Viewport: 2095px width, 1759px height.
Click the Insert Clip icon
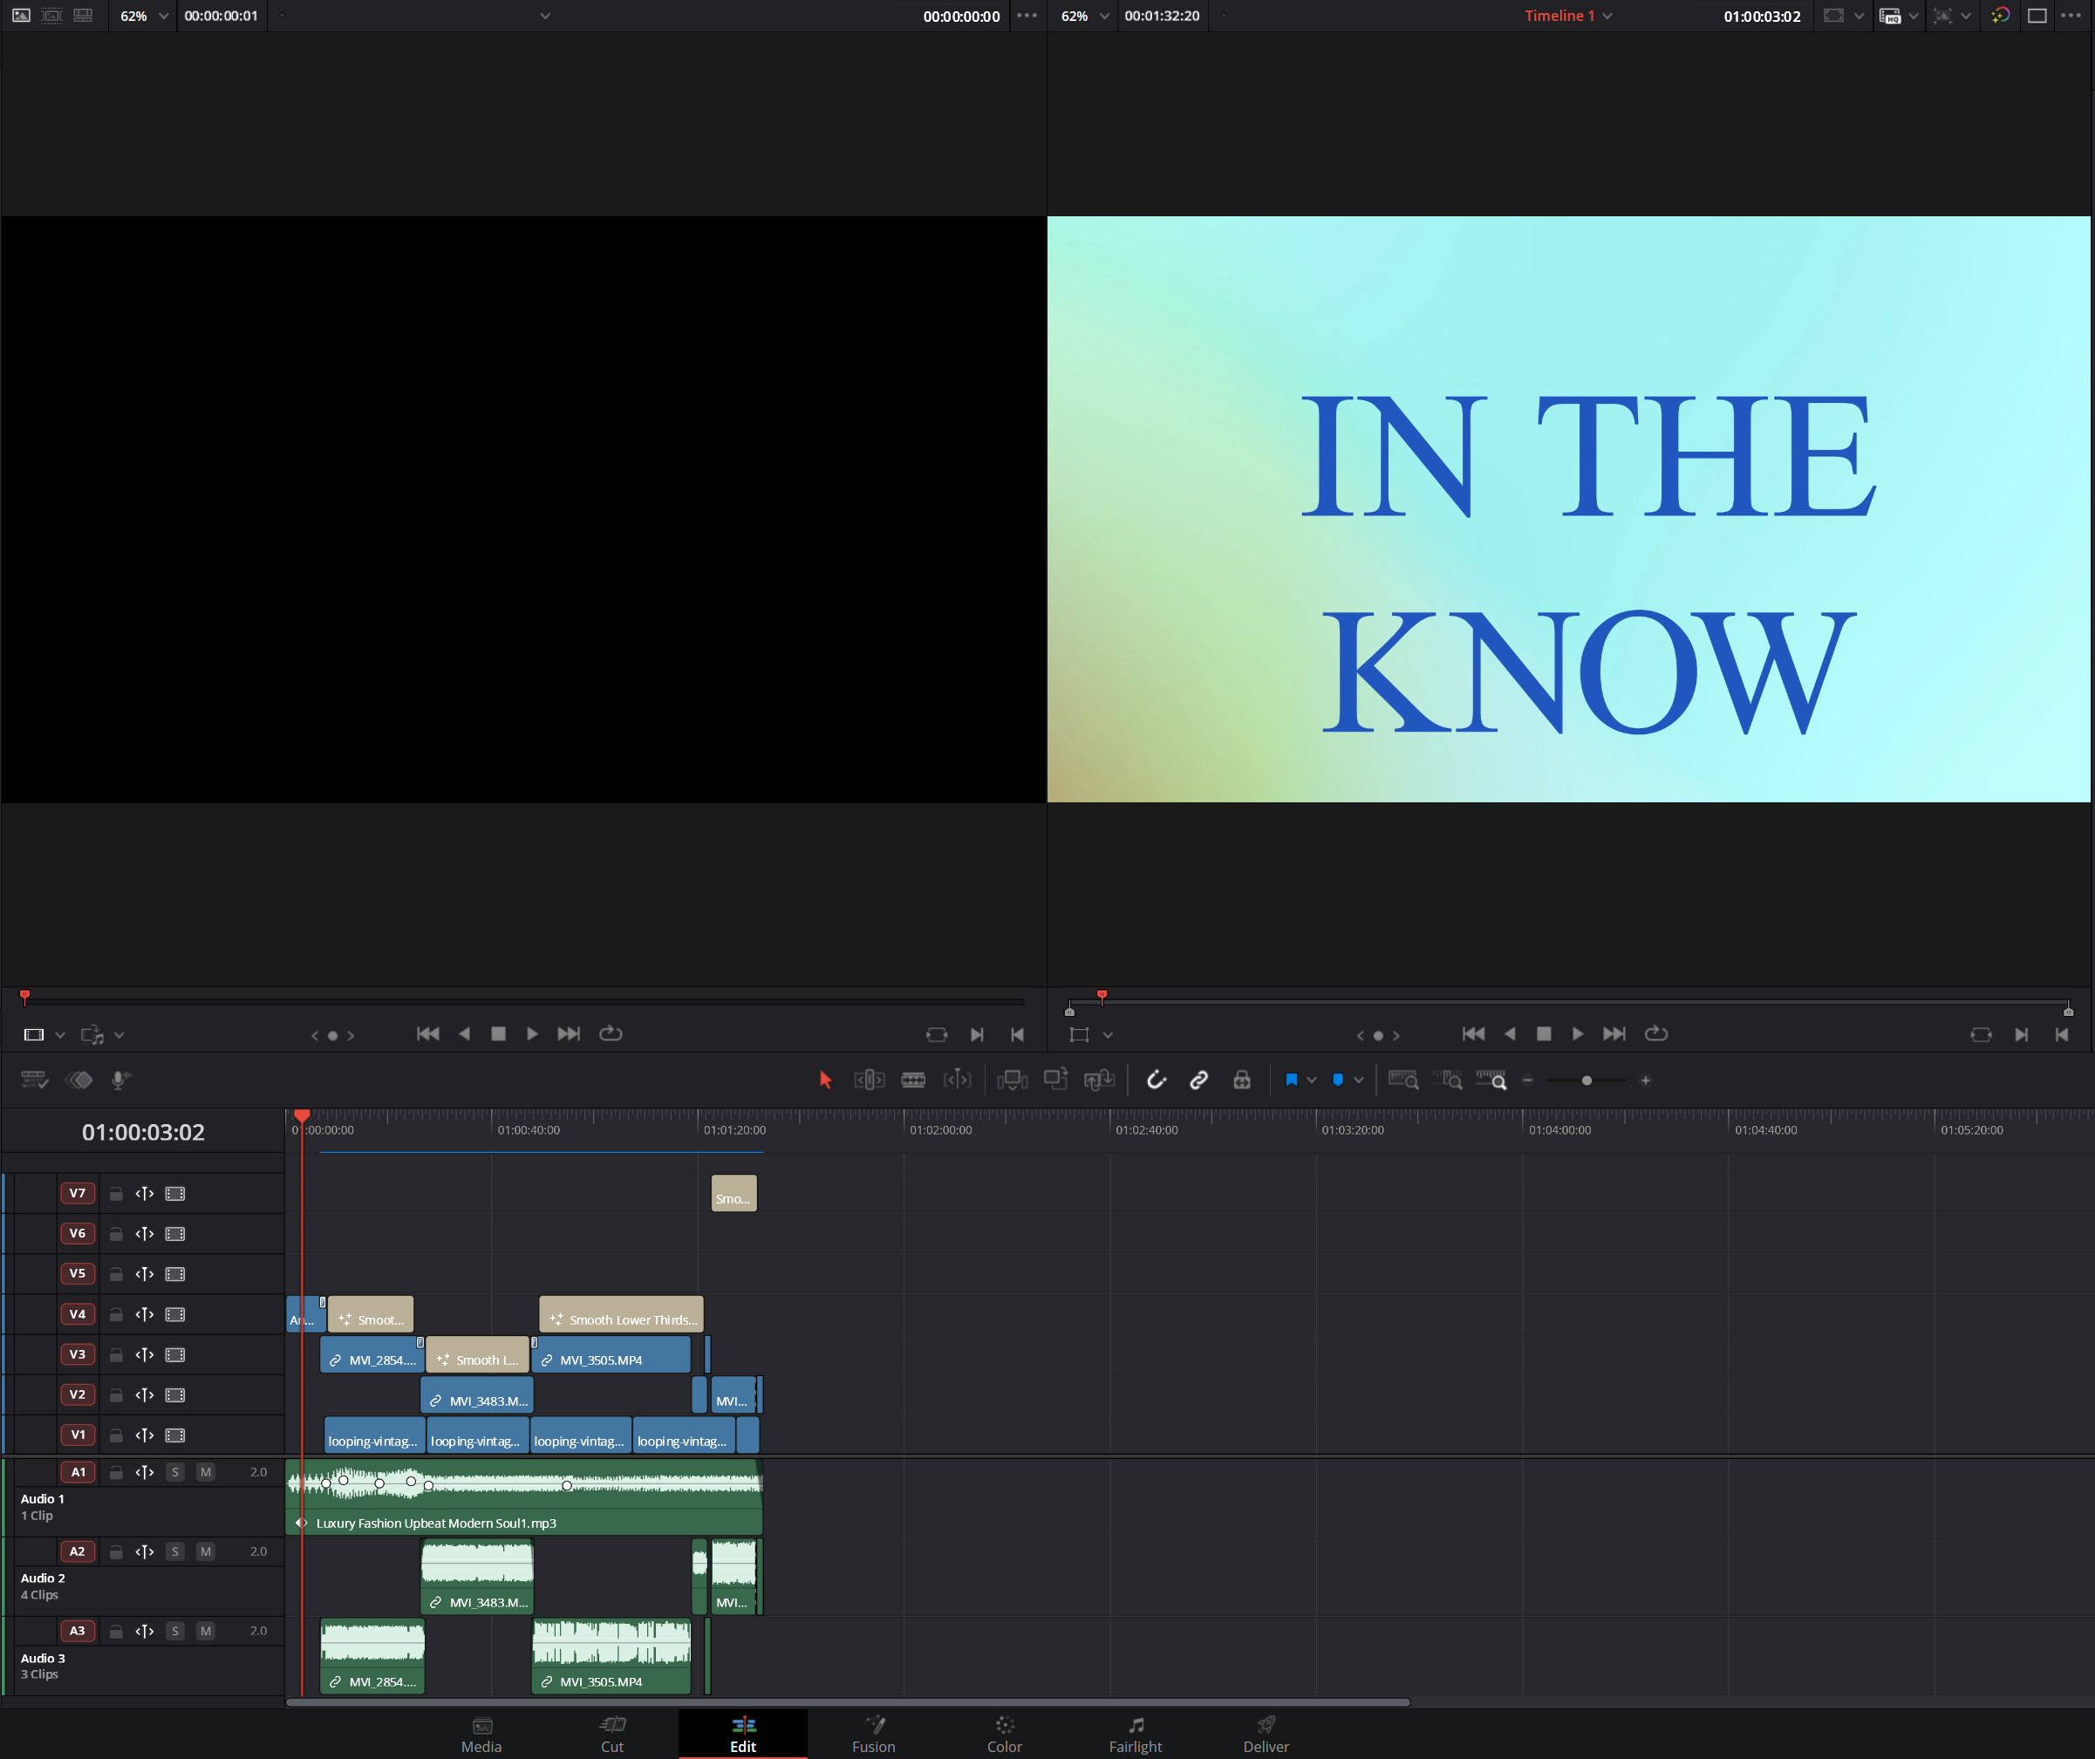1012,1080
